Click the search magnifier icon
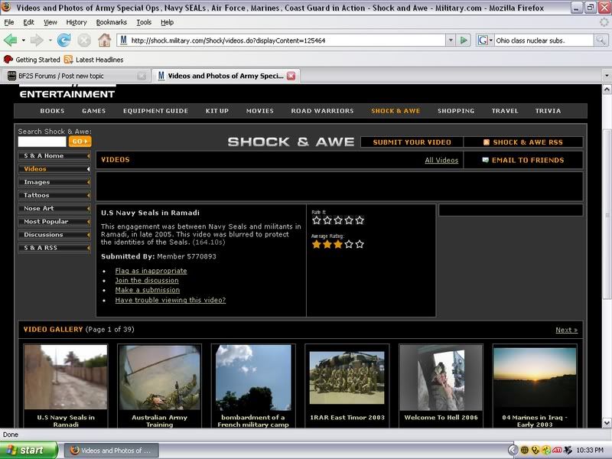Screen dimensions: 612x459 coord(601,40)
